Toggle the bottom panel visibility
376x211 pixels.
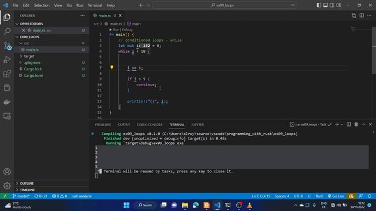[325, 5]
